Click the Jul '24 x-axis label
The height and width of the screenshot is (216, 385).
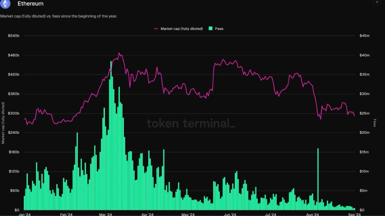click(271, 214)
